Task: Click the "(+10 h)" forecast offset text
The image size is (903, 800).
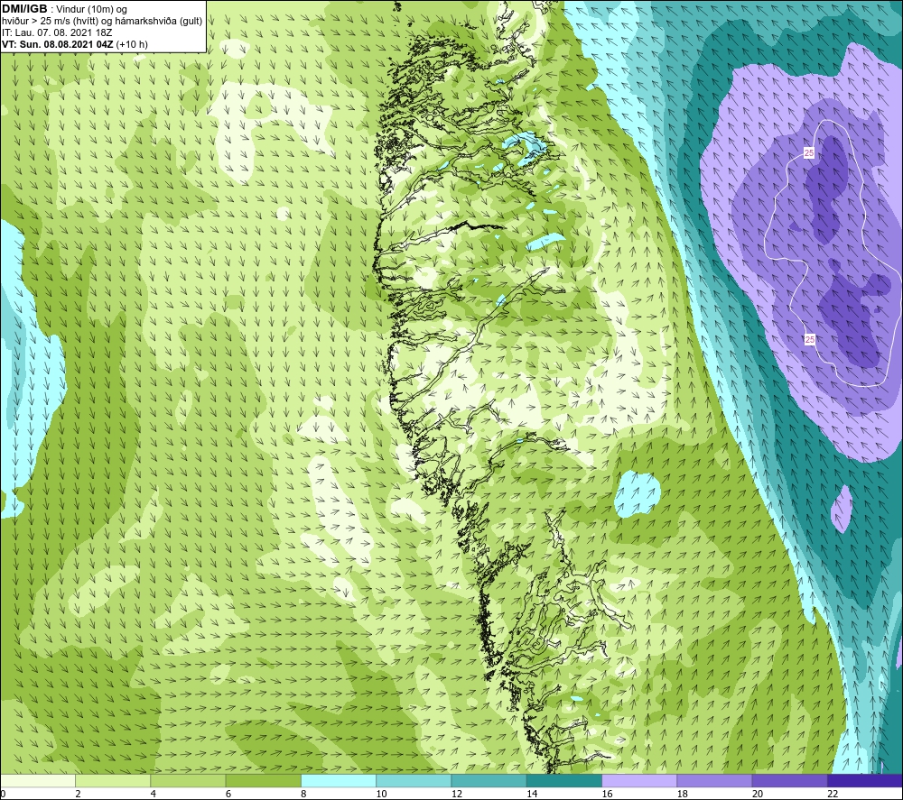Action: (x=132, y=44)
